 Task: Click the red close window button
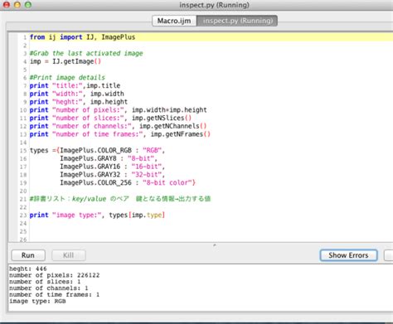coord(7,5)
